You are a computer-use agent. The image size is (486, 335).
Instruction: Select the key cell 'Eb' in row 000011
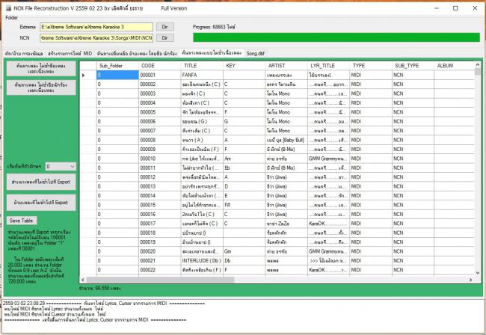point(244,168)
